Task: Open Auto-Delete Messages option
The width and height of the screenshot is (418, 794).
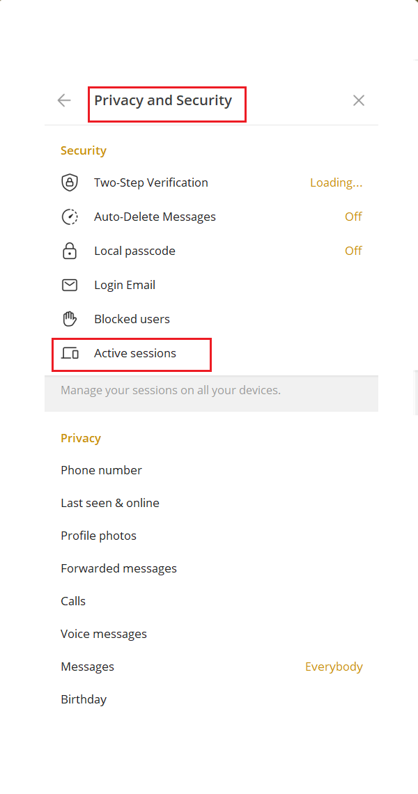Action: point(211,217)
